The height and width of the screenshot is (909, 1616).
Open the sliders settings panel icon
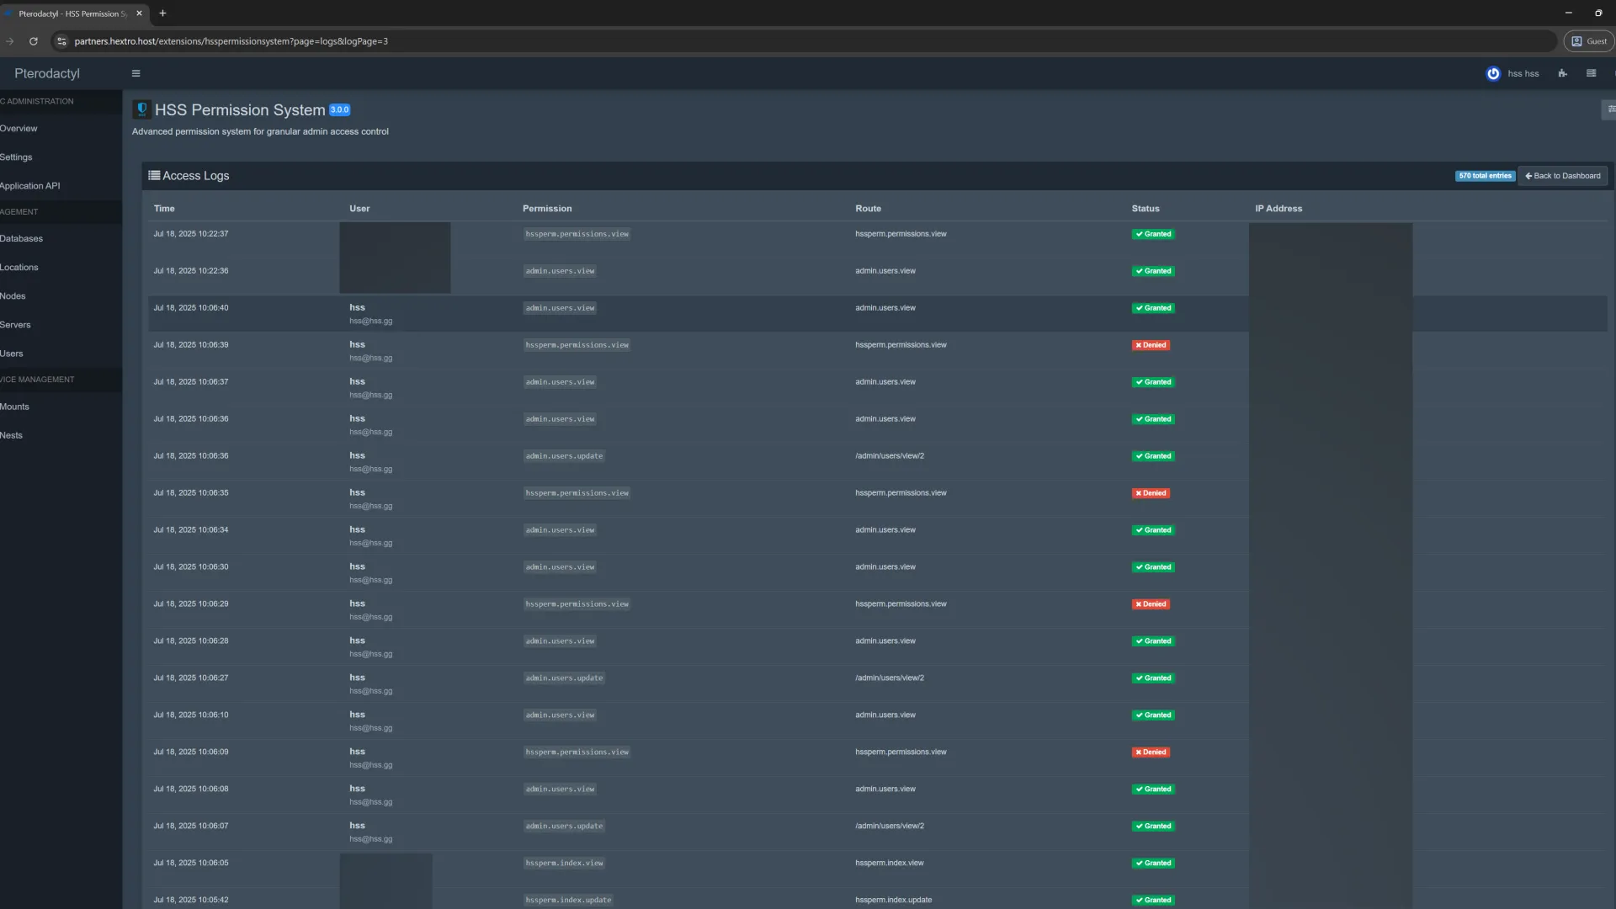[x=1610, y=109]
